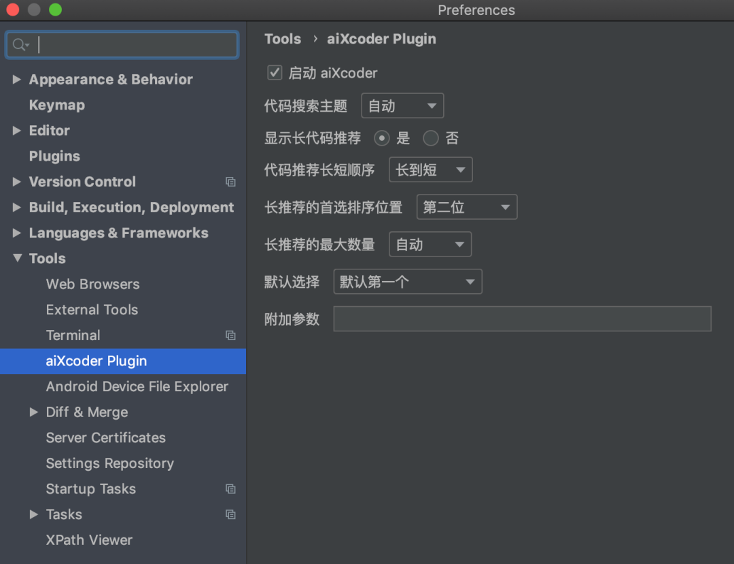Image resolution: width=734 pixels, height=564 pixels.
Task: Click the share settings icon beside Tasks
Action: tap(230, 514)
